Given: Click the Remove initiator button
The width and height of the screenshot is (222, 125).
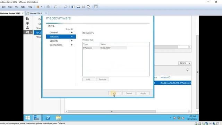Looking at the screenshot, I should coord(103,80).
